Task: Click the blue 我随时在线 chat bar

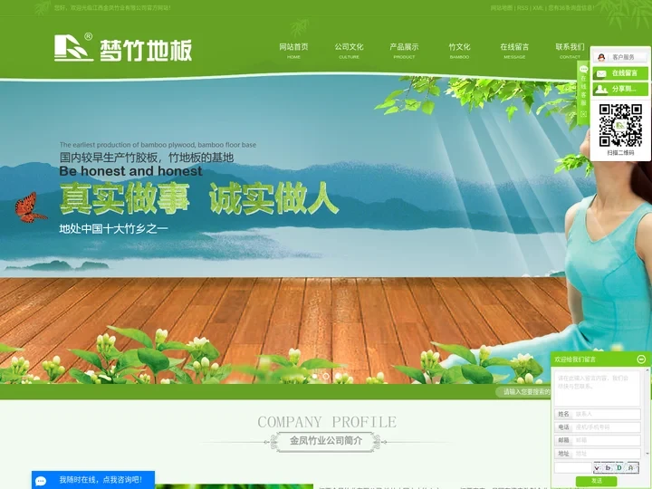Action: (93, 480)
